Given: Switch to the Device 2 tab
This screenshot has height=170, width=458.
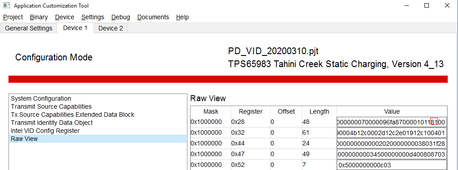Looking at the screenshot, I should pos(110,28).
